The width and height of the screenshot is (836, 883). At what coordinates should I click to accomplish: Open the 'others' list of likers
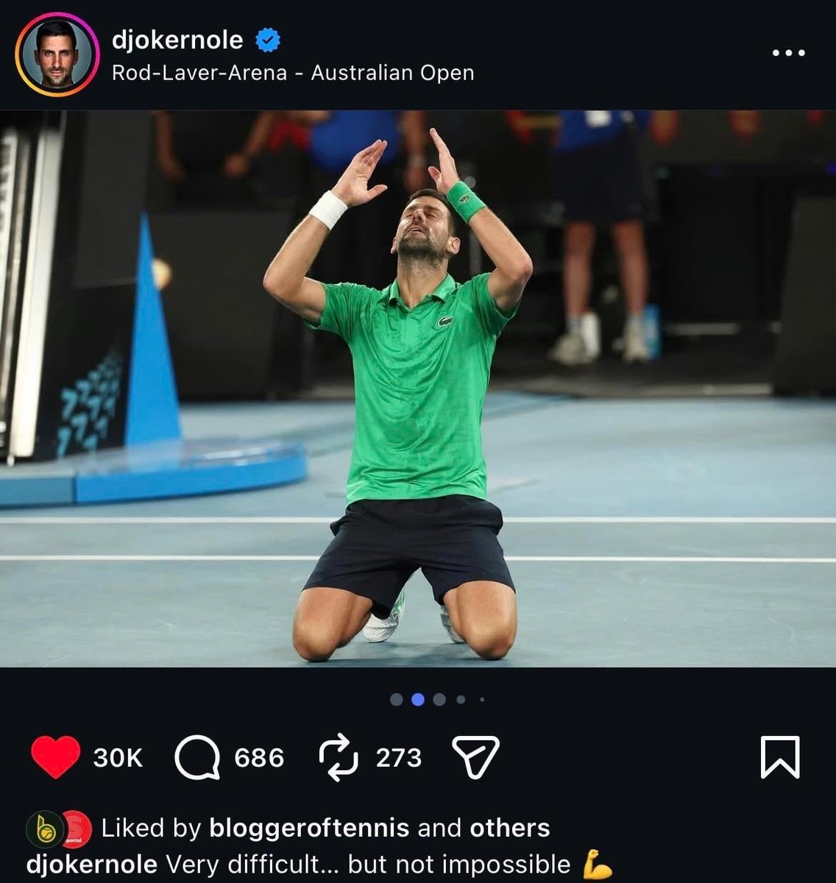pyautogui.click(x=510, y=828)
